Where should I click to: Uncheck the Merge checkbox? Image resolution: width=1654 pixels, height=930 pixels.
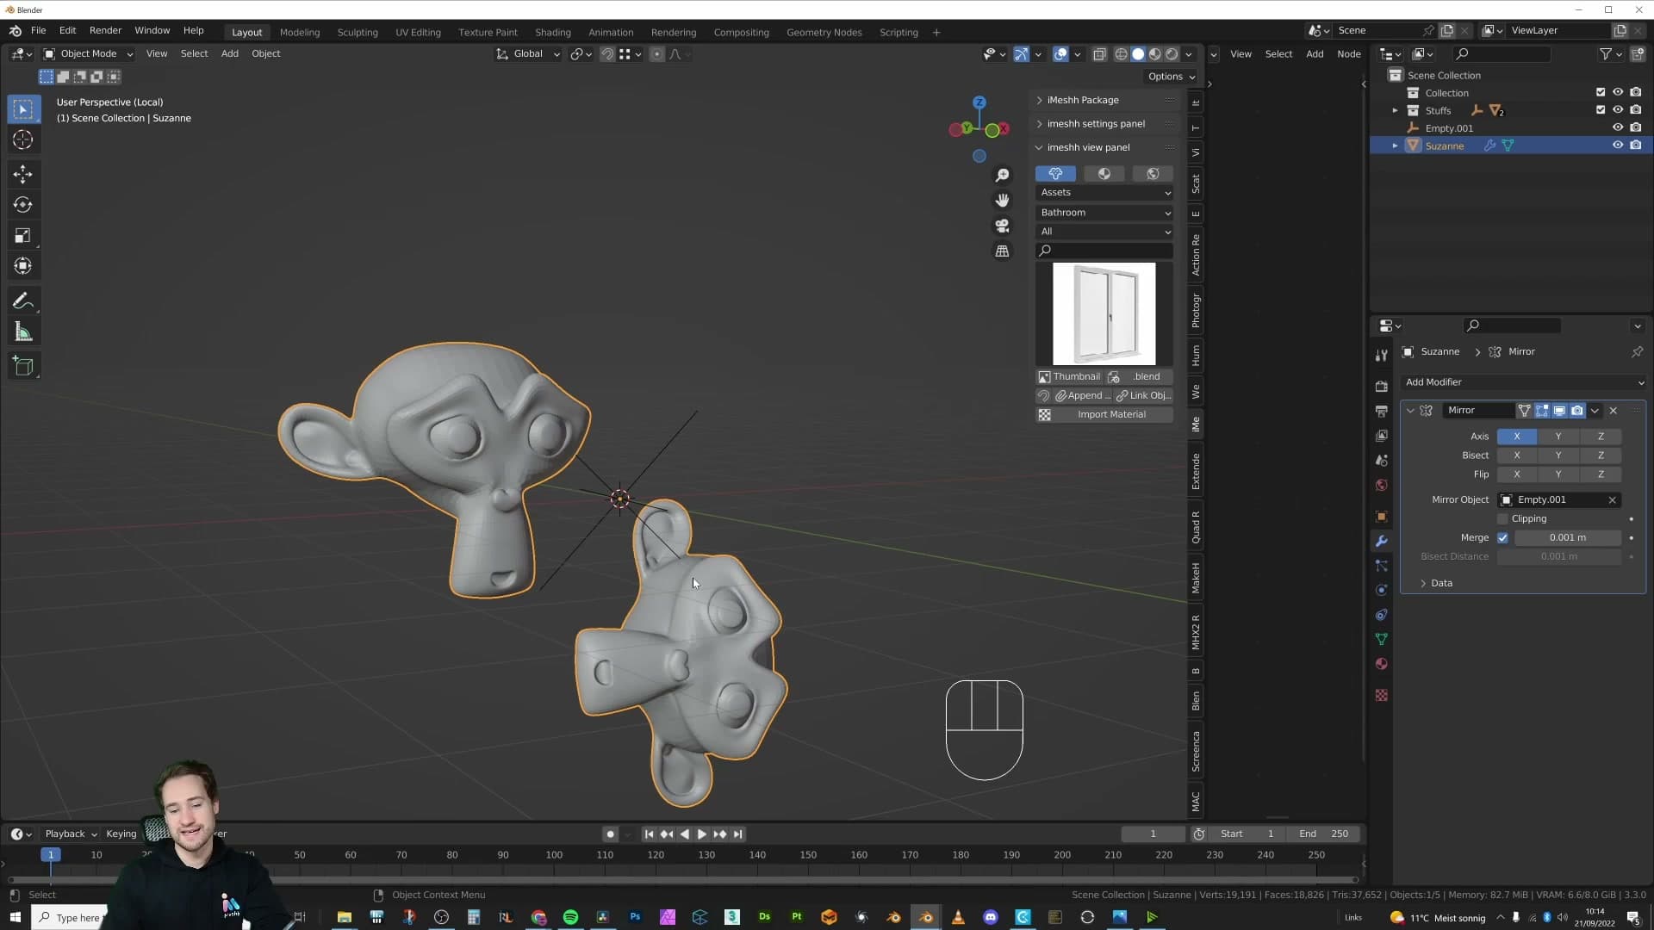tap(1503, 538)
